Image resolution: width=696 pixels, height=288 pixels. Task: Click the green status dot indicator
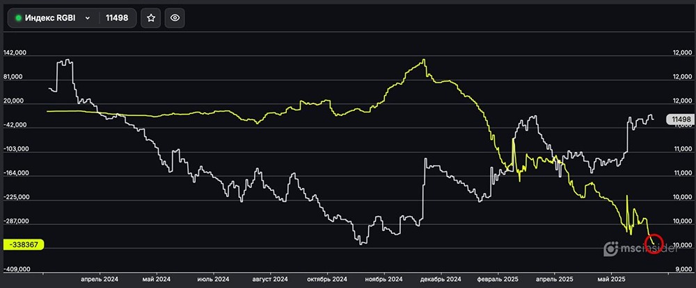tap(18, 18)
